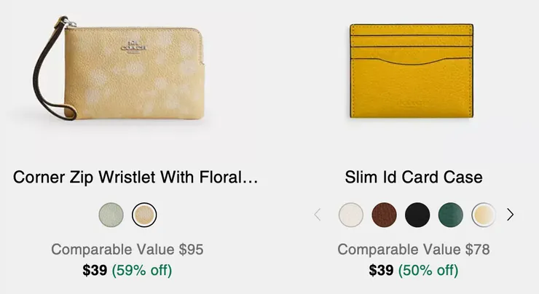Click the previous colors left arrow
Viewport: 539px width, 294px height.
point(318,215)
